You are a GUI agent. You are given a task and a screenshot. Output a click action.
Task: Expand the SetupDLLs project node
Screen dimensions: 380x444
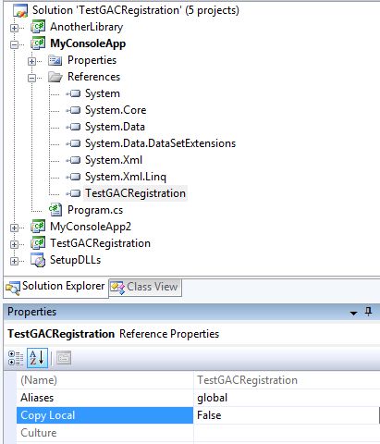(x=14, y=261)
